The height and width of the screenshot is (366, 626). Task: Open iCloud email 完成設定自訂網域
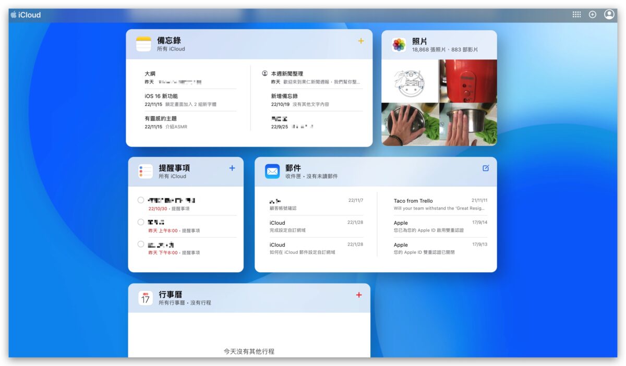[316, 226]
